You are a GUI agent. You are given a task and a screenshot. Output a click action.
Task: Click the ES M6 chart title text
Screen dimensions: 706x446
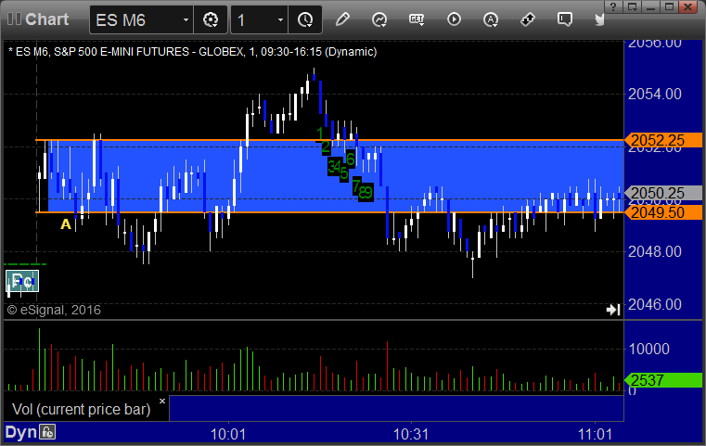click(193, 52)
